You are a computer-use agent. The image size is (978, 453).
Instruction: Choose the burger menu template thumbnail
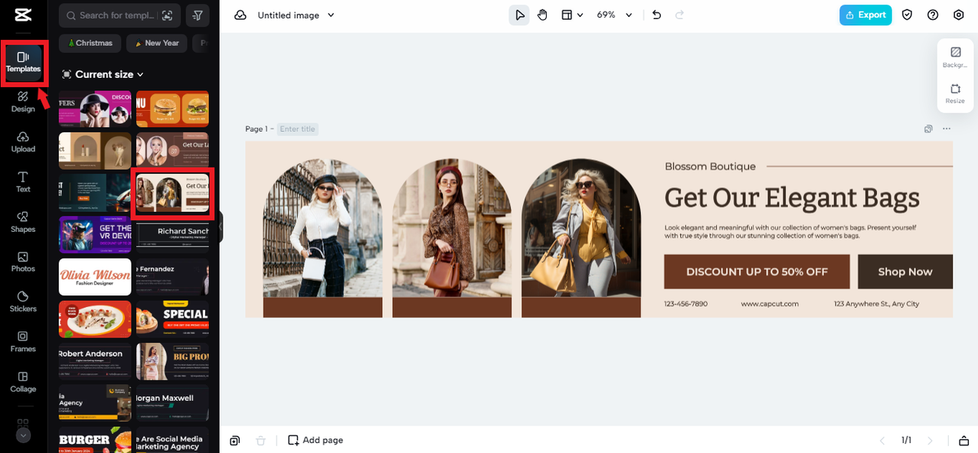[x=172, y=109]
